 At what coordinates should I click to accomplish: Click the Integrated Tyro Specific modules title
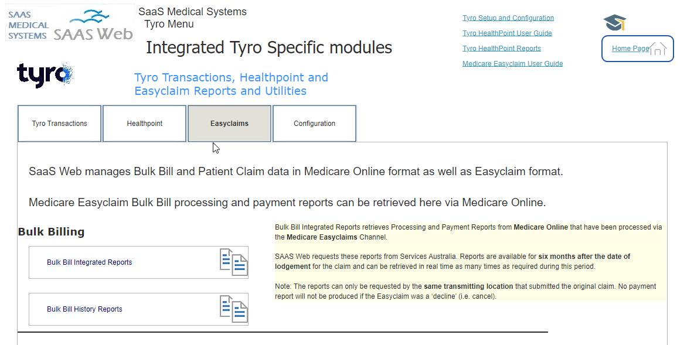coord(269,47)
